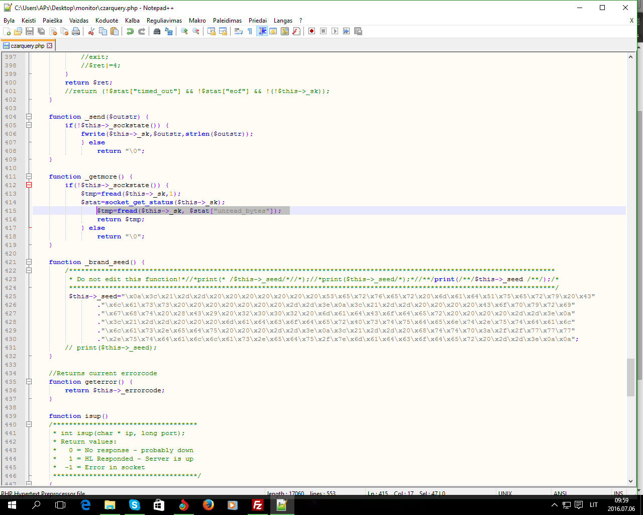Screen dimensions: 643x515
Task: Play back the recorded macro
Action: pyautogui.click(x=335, y=31)
